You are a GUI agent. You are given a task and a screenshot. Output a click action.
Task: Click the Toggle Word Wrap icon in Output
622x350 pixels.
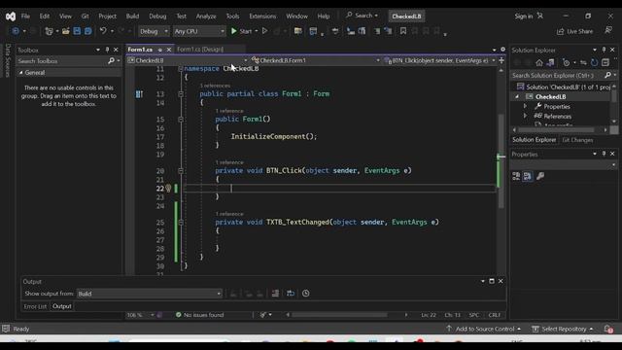coord(291,294)
